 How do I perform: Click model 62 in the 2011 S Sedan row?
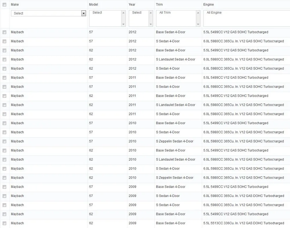[91, 114]
